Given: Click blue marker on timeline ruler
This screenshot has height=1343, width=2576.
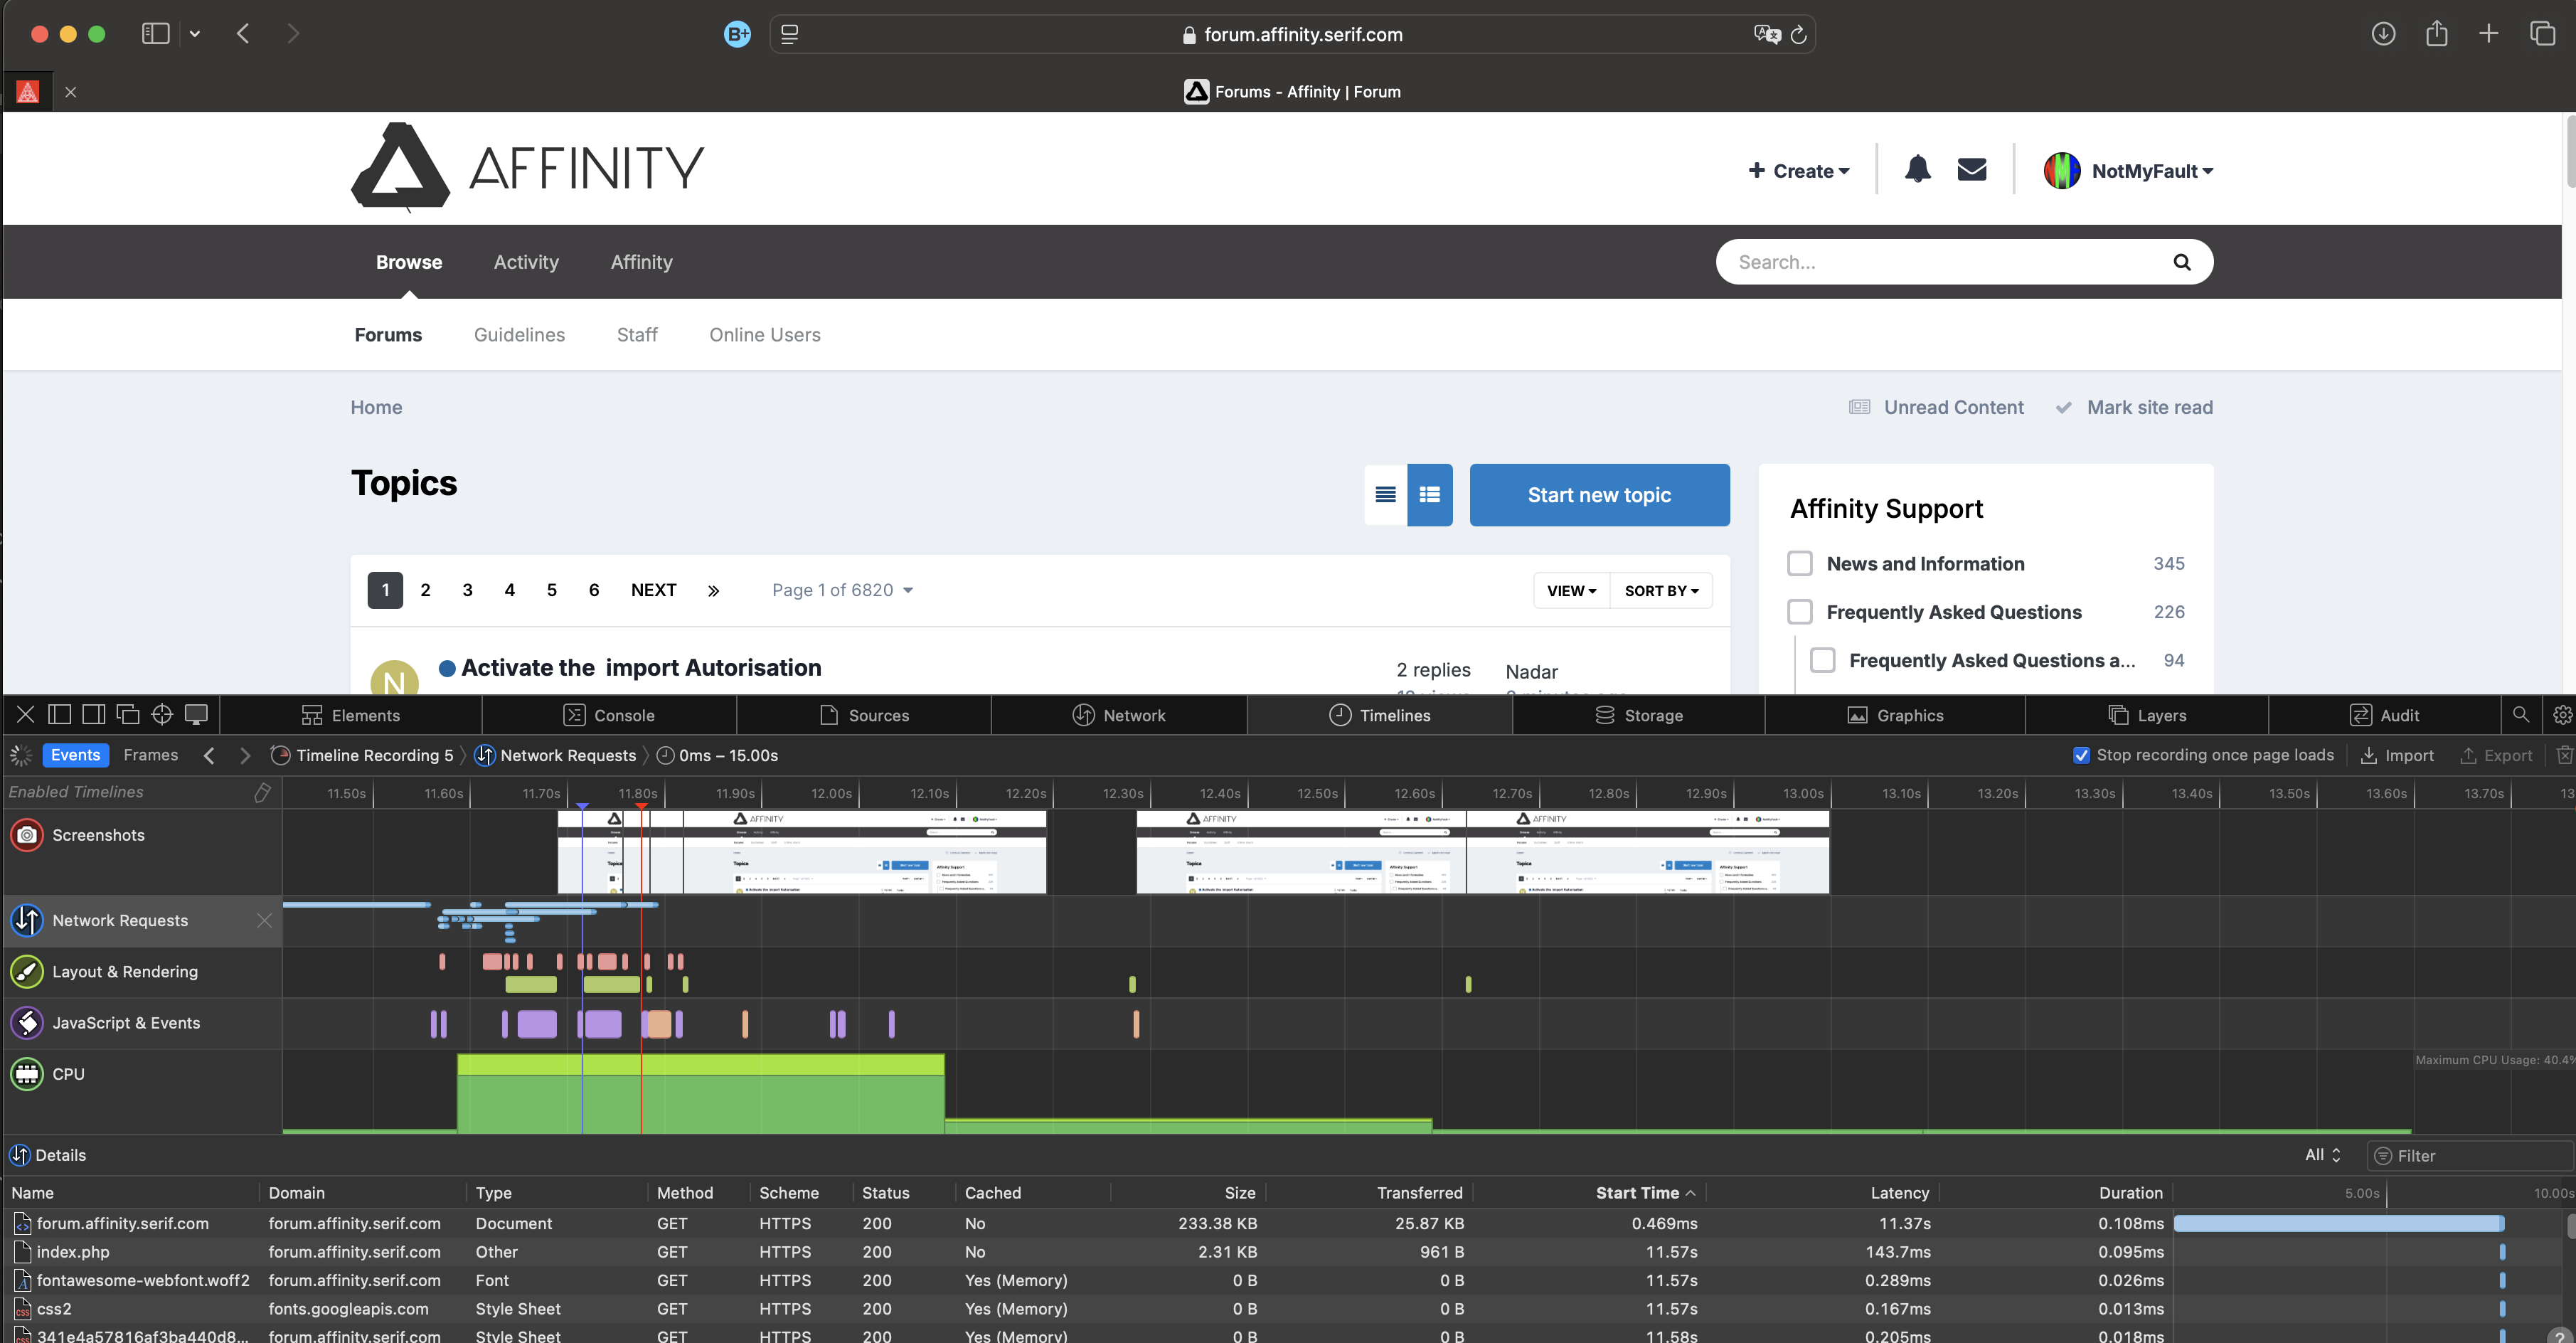Looking at the screenshot, I should click(582, 805).
